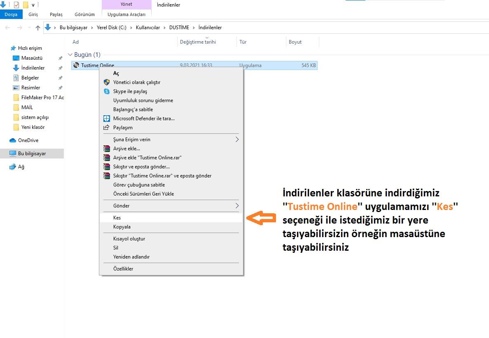Choose Sil from the context menu
Viewport: 489px width, 338px height.
171,248
